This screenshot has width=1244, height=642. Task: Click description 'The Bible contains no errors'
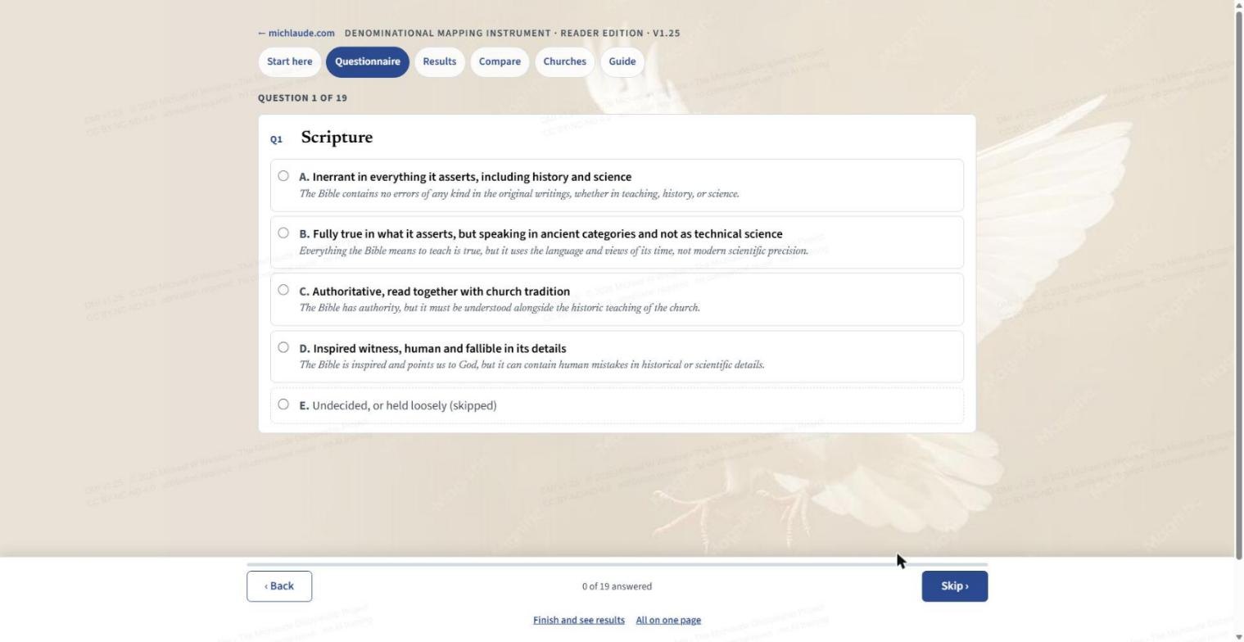[x=519, y=194]
